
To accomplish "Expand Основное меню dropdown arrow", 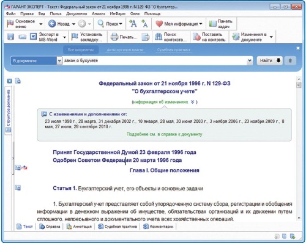I will (41, 24).
